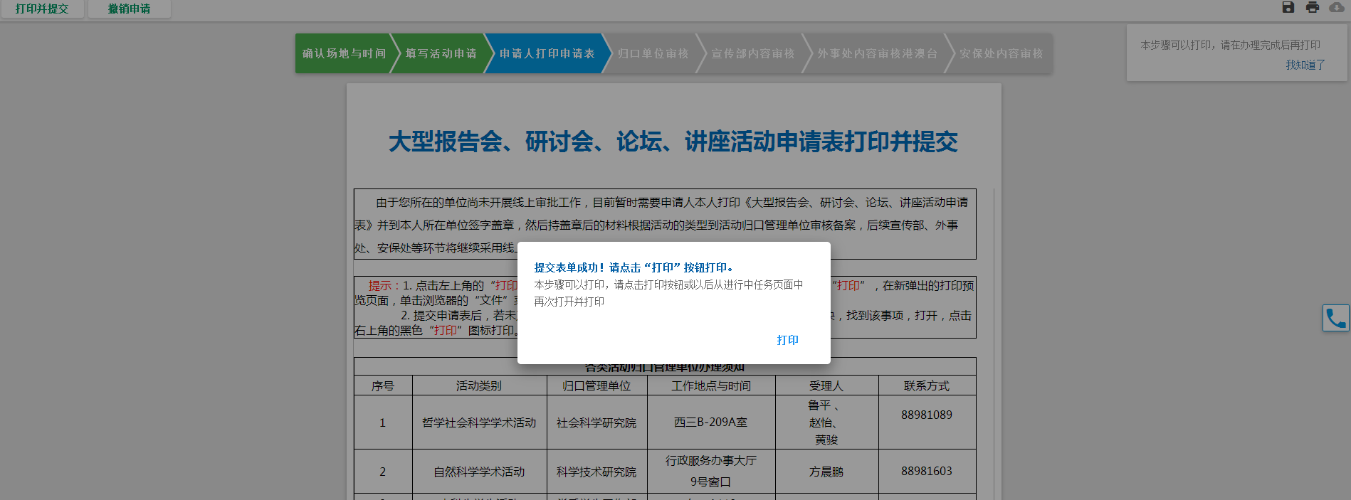
Task: Click the cloud download icon
Action: coord(1337,7)
